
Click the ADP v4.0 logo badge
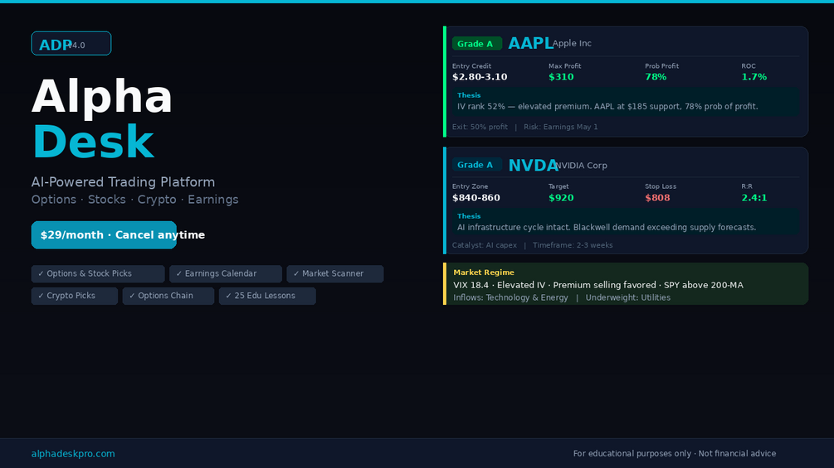pos(71,44)
